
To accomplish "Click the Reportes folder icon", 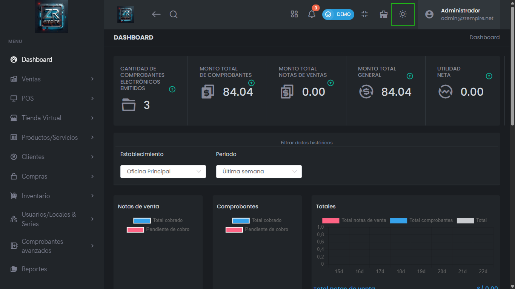I will (x=14, y=269).
